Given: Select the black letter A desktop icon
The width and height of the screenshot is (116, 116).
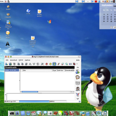Looking at the screenshot, I should (x=8, y=44).
